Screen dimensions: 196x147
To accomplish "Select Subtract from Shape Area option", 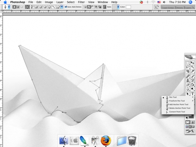I will (92, 7).
